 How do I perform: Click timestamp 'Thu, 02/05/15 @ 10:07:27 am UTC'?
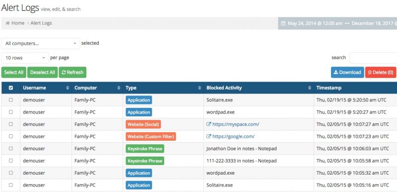click(353, 124)
